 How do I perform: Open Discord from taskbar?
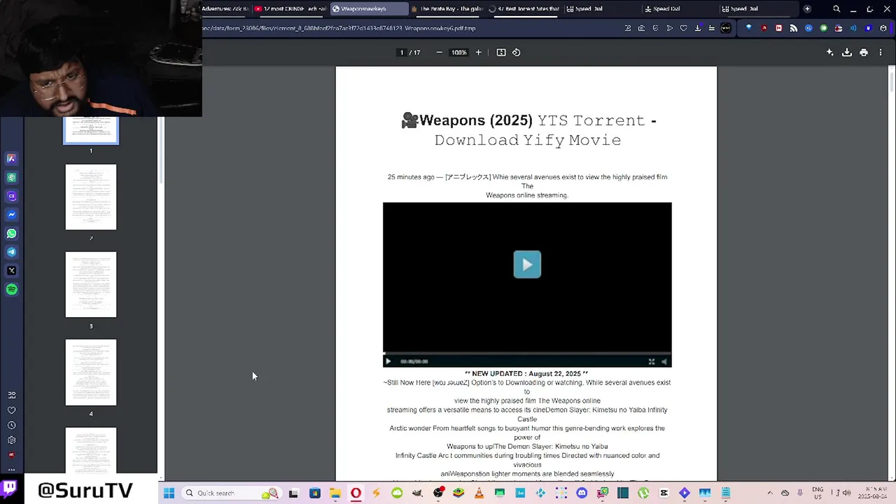(x=582, y=493)
